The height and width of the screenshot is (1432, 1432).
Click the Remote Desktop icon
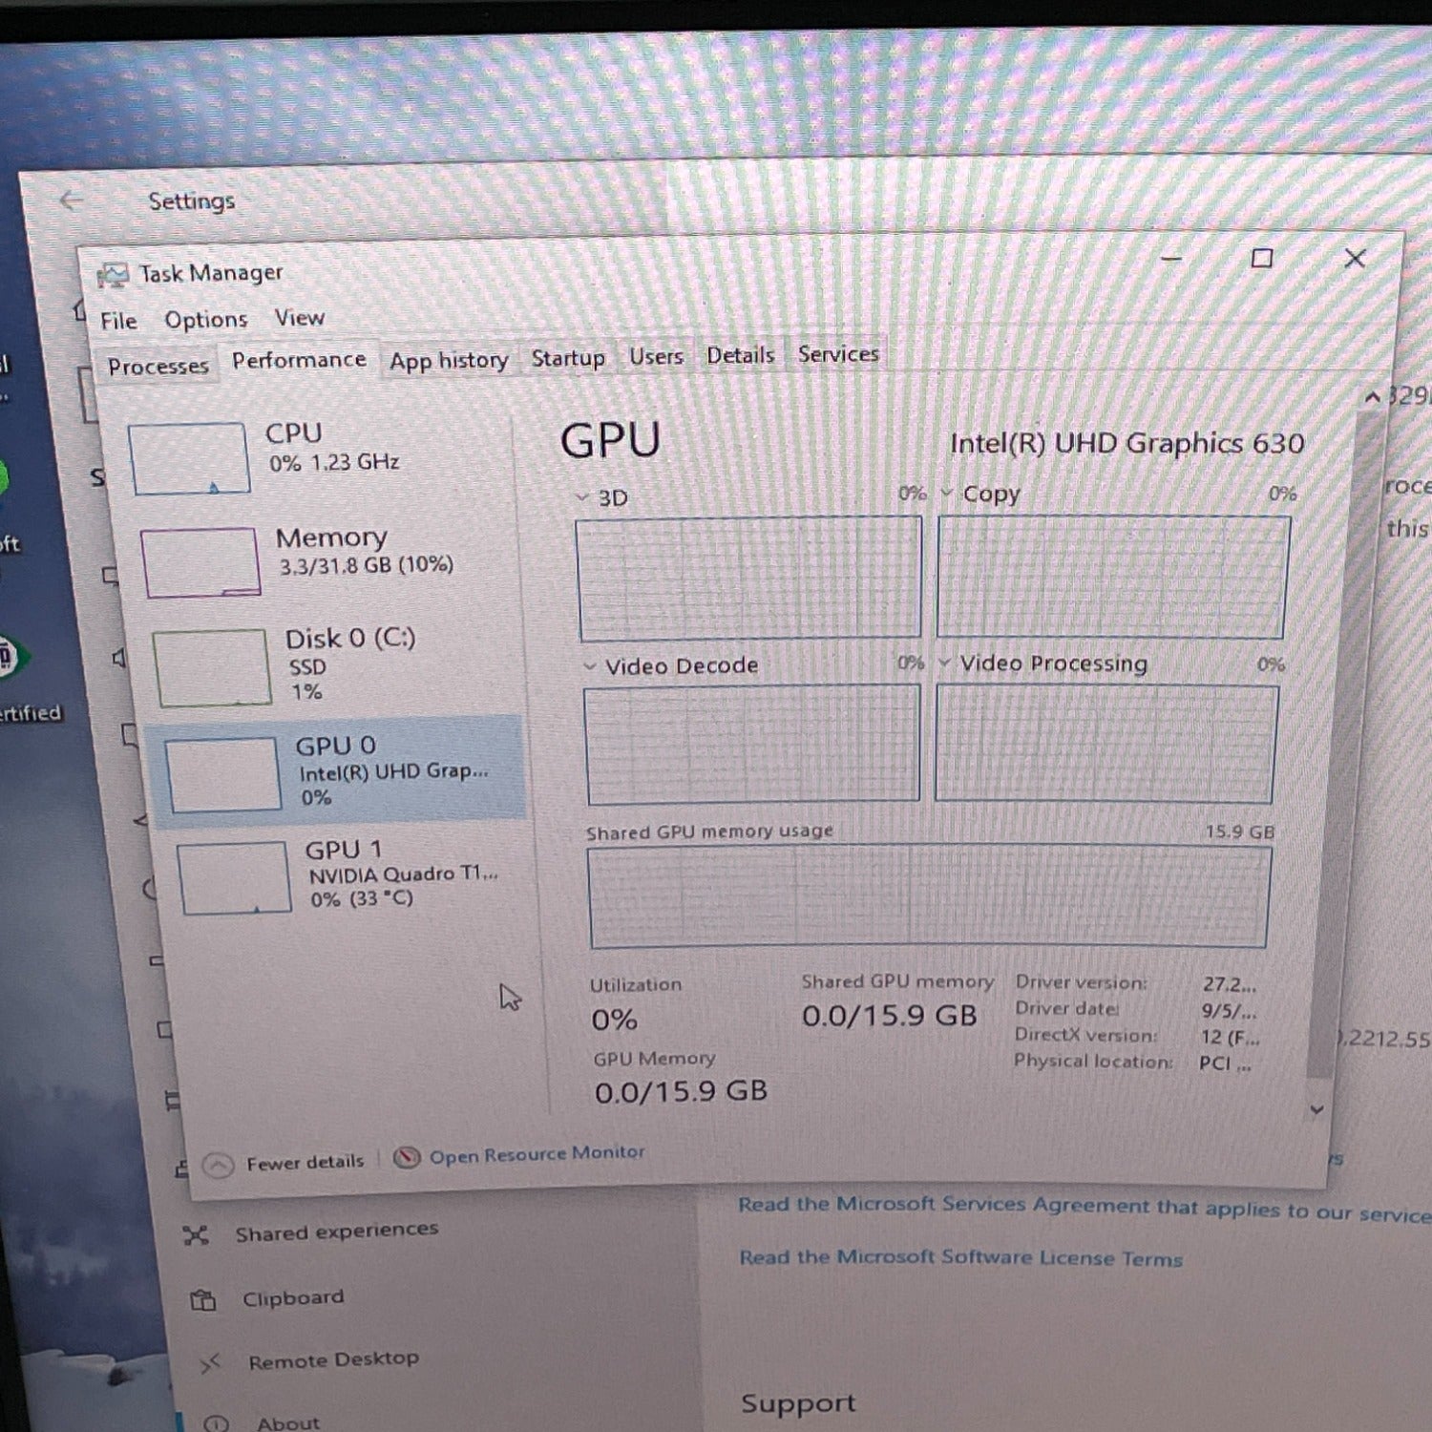(210, 1363)
